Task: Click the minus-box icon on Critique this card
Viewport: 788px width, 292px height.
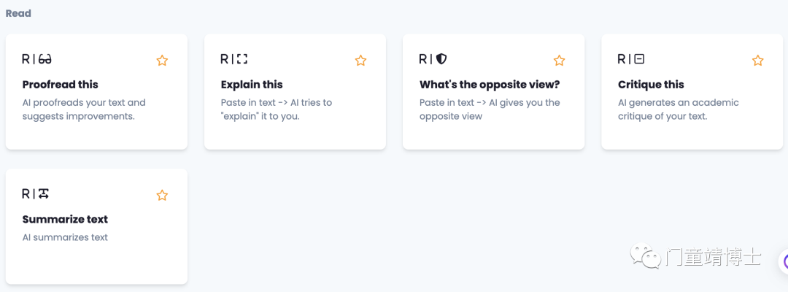Action: [639, 59]
